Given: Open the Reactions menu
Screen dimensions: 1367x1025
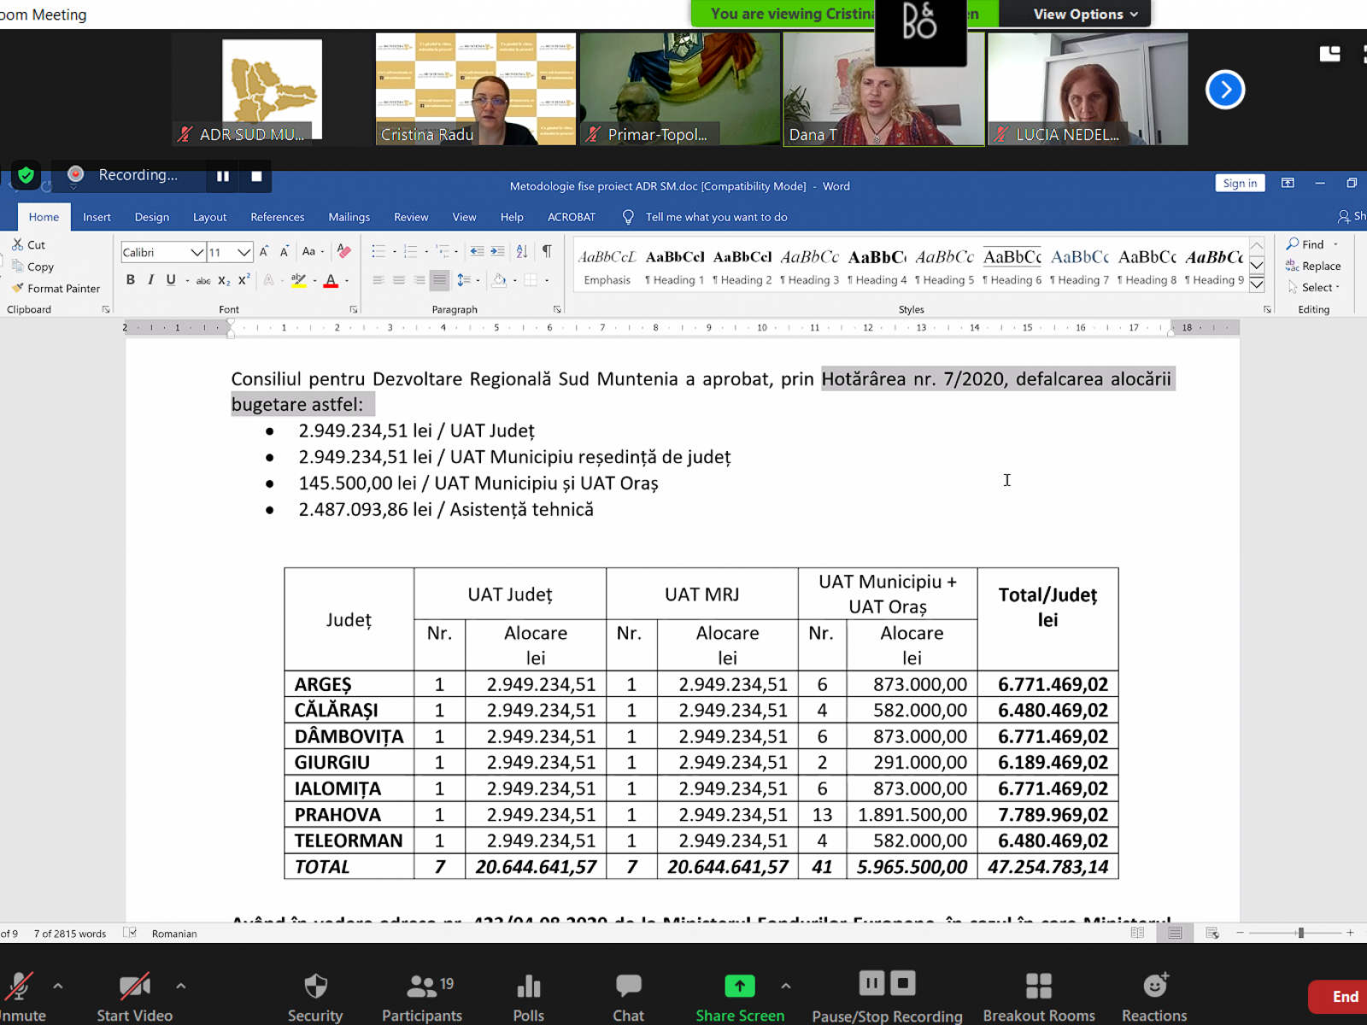Looking at the screenshot, I should point(1154,996).
